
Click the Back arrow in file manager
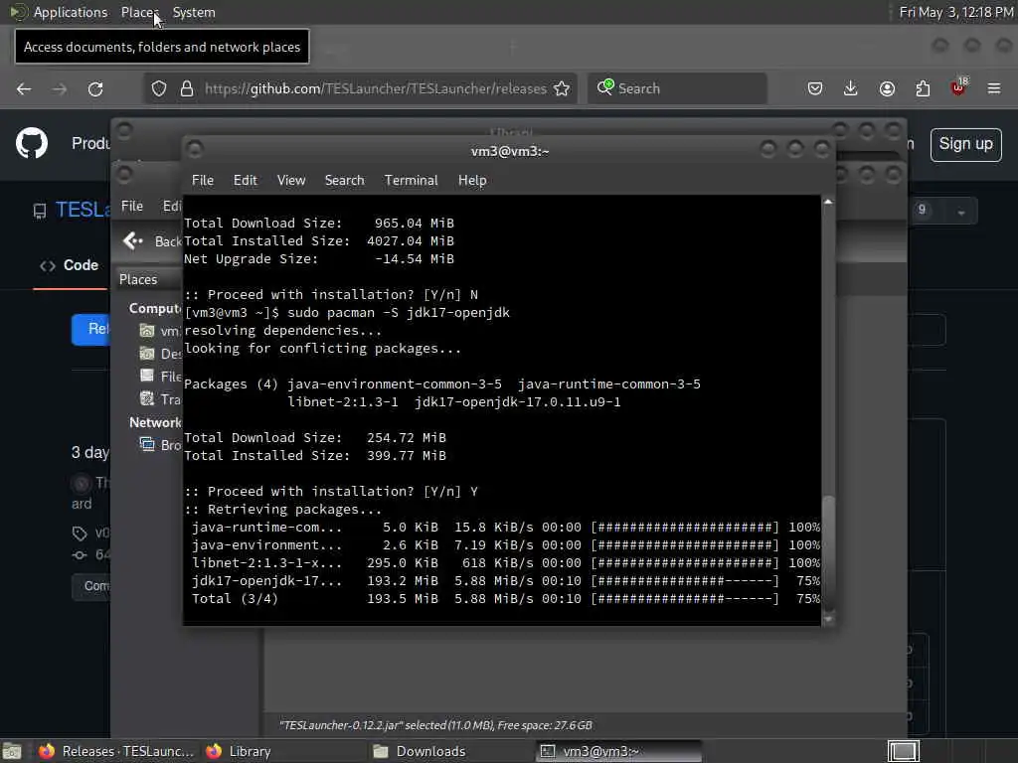133,240
